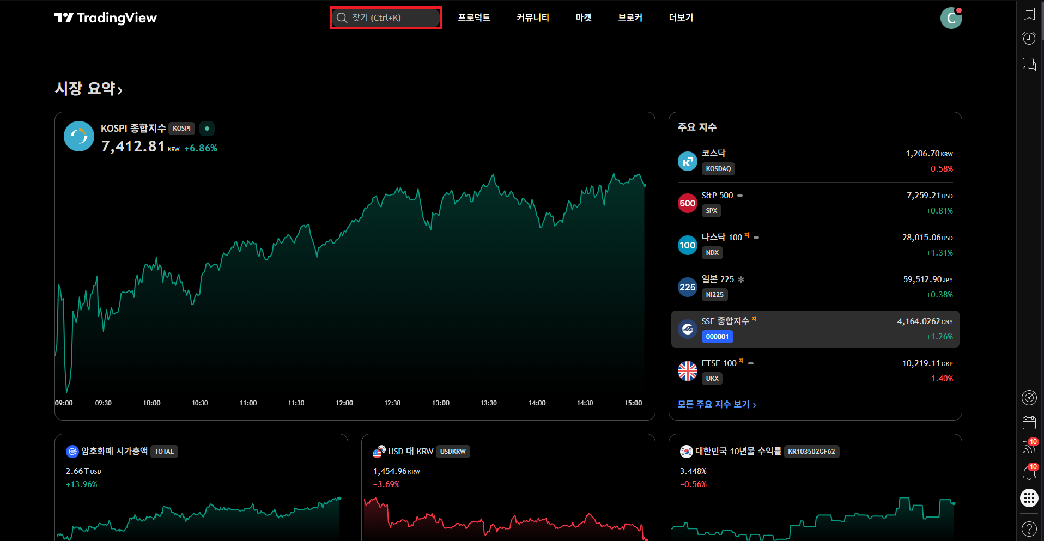1044x541 pixels.
Task: Open the 커뮤니티 menu
Action: (x=533, y=17)
